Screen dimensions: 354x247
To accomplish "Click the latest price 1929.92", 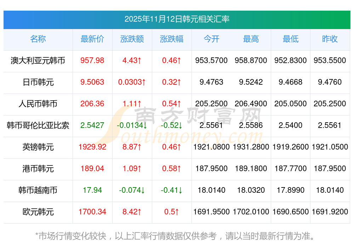I will coord(92,147).
